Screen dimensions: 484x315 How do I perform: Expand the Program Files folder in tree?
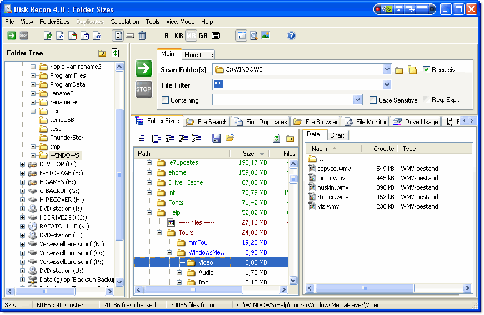point(33,76)
